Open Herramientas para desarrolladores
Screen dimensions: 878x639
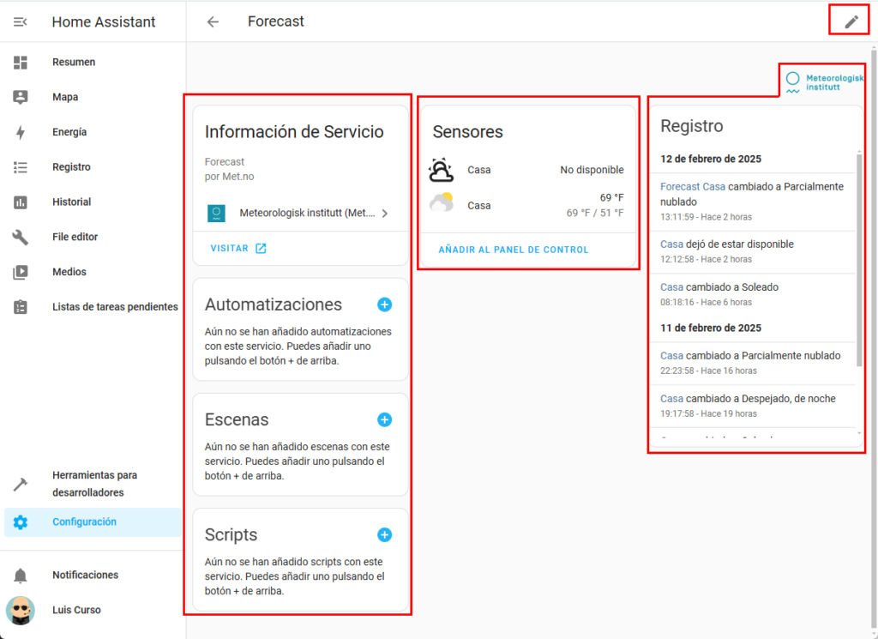point(94,484)
